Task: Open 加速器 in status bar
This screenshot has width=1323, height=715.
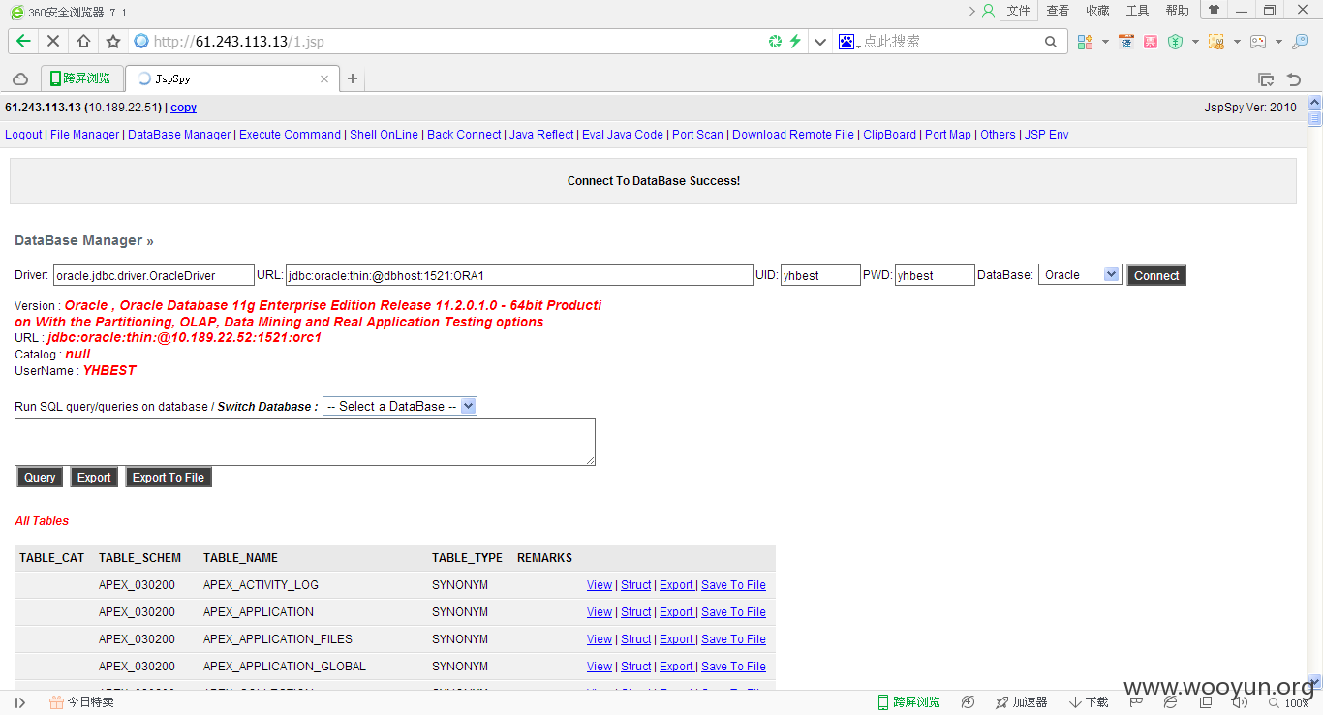Action: pyautogui.click(x=1021, y=702)
